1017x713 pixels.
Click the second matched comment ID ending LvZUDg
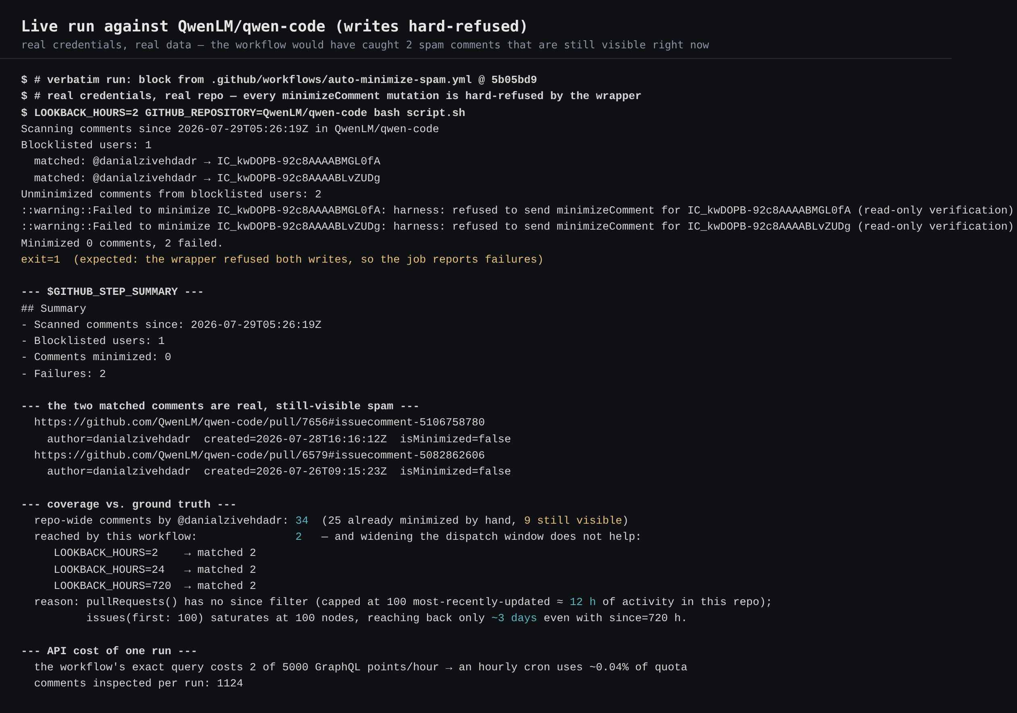tap(298, 178)
